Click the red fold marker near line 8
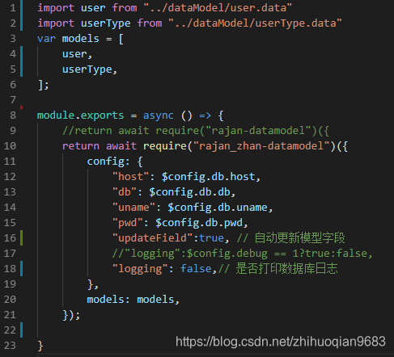 [22, 107]
